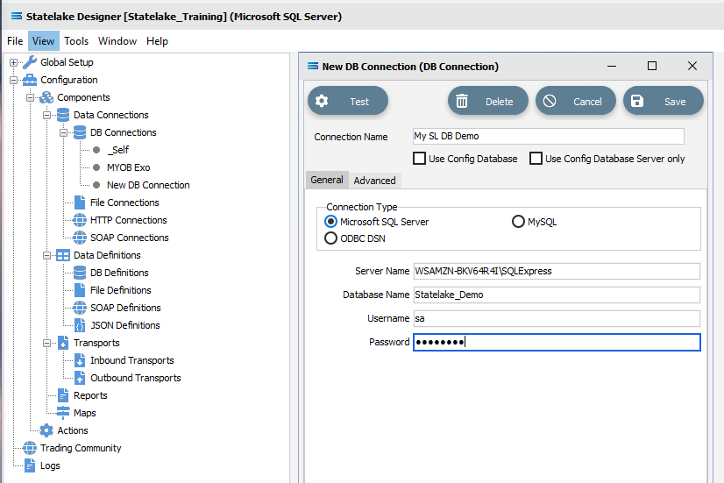
Task: Click the Inbound Transports icon
Action: coord(80,360)
